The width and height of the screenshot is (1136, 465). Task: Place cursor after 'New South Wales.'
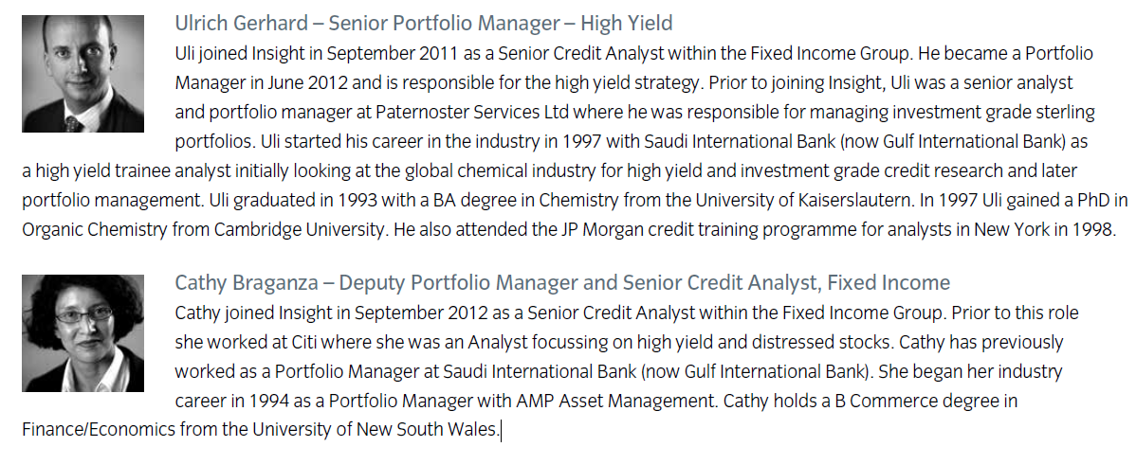tap(501, 430)
